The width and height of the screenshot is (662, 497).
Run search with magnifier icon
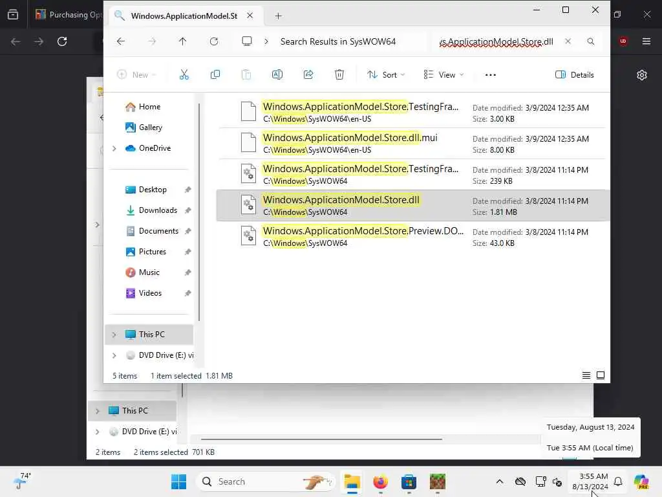[591, 41]
